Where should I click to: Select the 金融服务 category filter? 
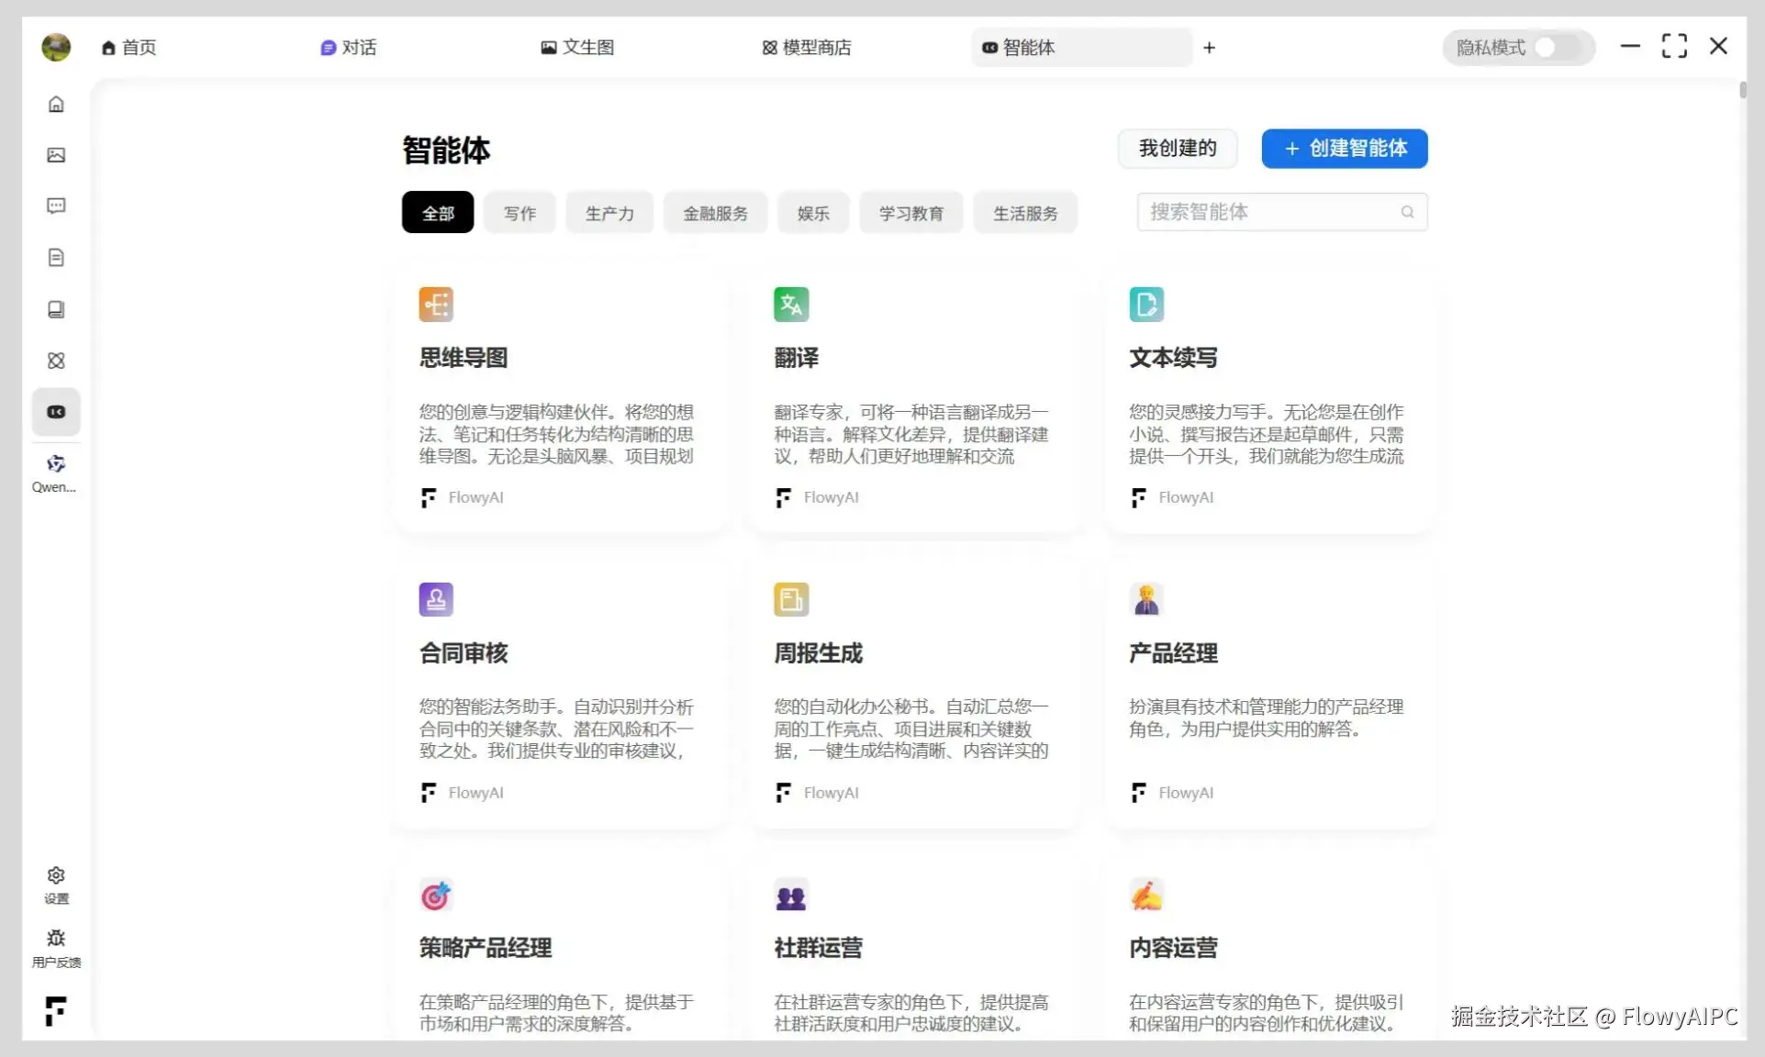(715, 213)
